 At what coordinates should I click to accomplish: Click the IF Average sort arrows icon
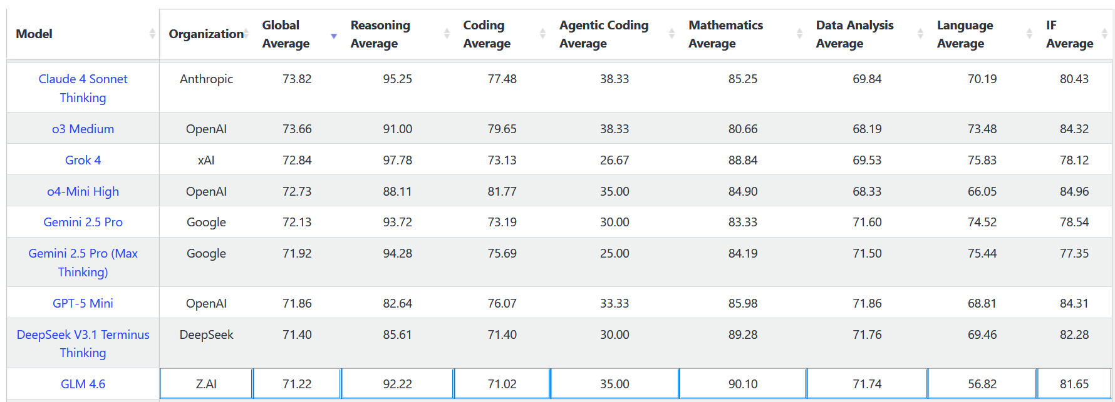click(1104, 34)
